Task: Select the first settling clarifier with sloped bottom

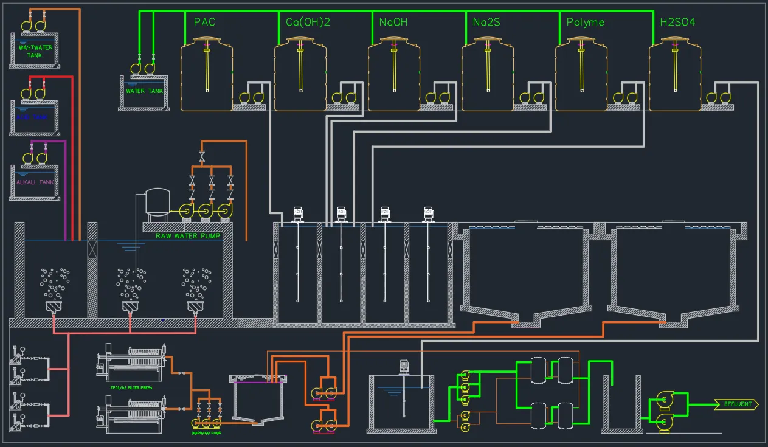Action: click(x=526, y=274)
